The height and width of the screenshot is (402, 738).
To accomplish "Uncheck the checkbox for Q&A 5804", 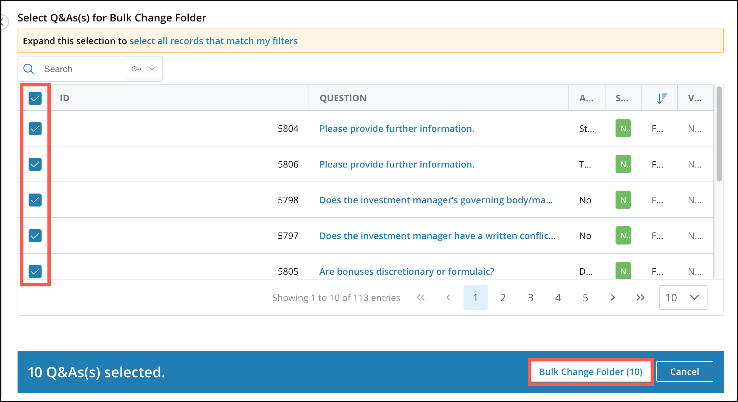I will [35, 129].
